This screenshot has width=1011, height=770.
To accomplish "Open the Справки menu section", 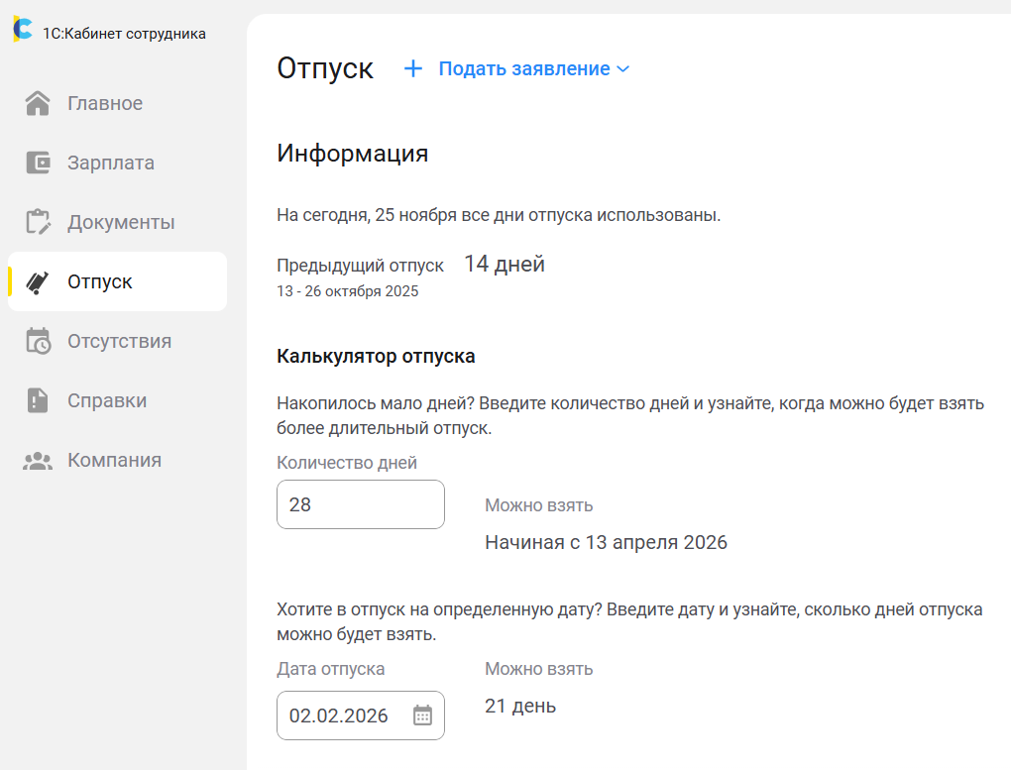I will [x=107, y=400].
